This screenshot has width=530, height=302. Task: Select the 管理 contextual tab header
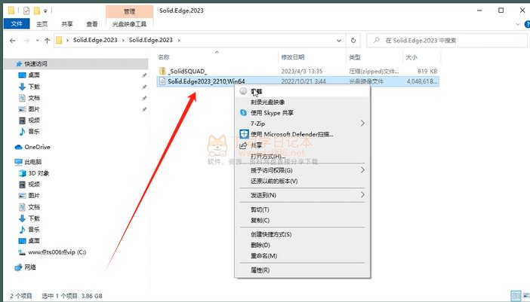coord(129,11)
